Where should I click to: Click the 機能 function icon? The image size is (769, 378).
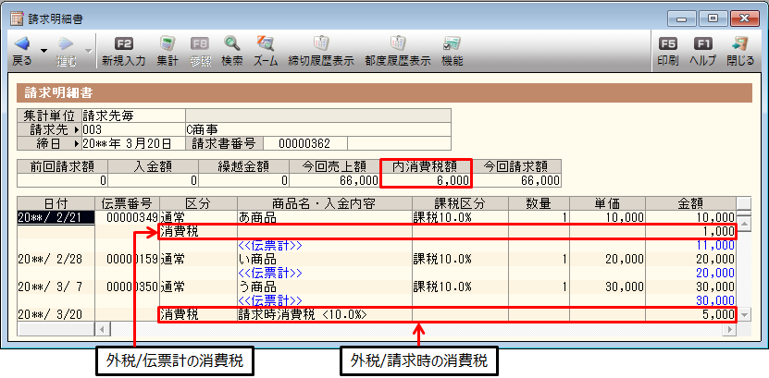pyautogui.click(x=452, y=43)
